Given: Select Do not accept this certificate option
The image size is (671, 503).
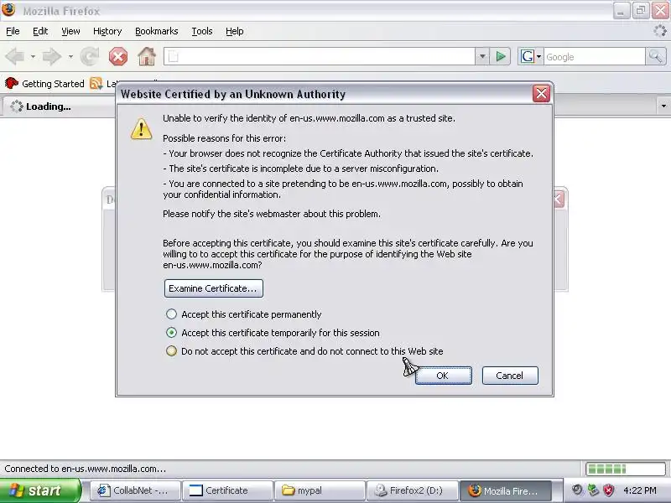Looking at the screenshot, I should (171, 351).
